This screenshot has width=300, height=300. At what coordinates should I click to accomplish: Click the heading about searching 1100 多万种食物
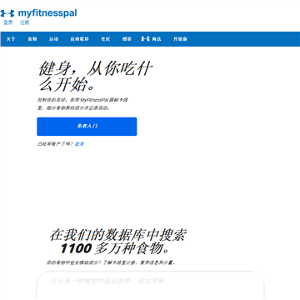pyautogui.click(x=117, y=242)
